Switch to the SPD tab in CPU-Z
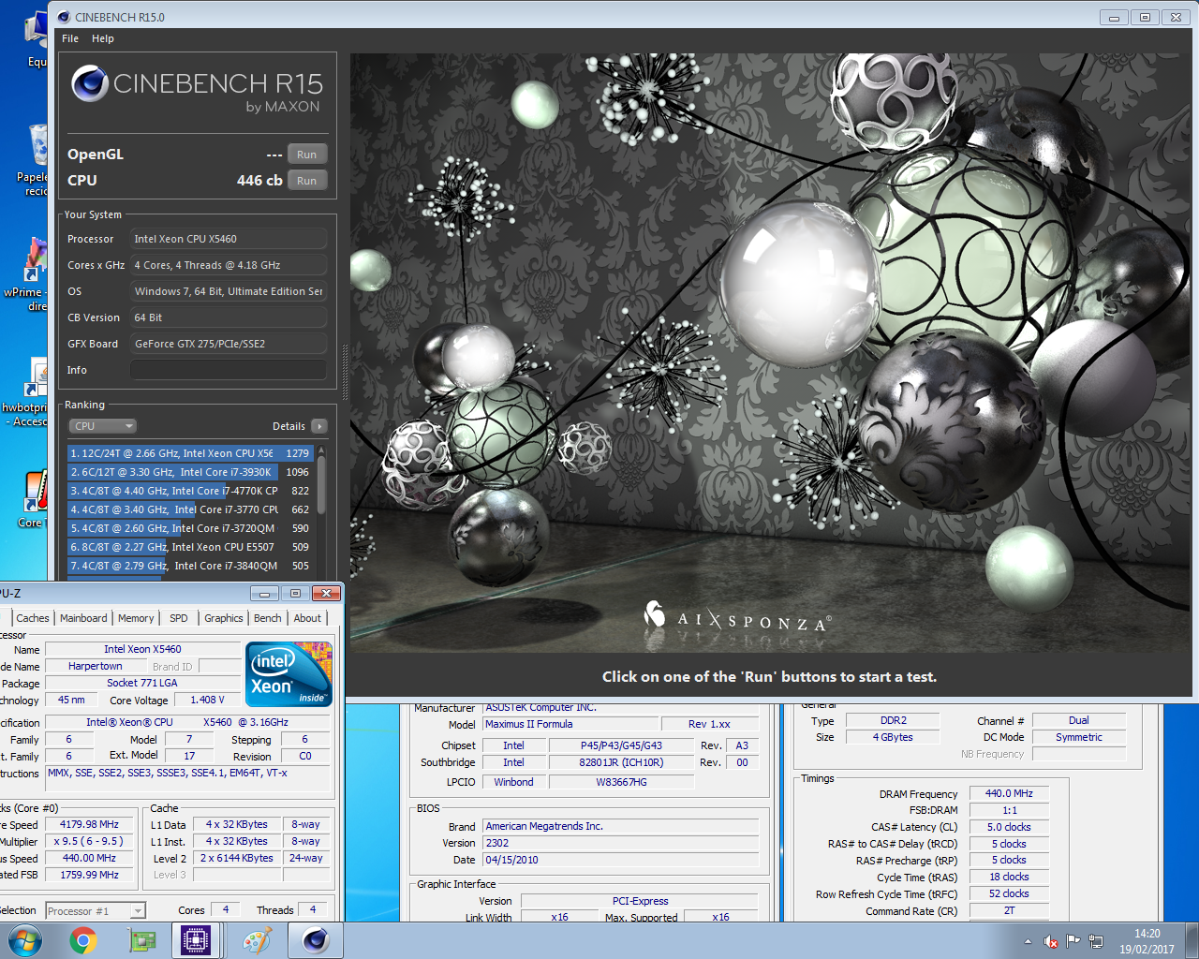This screenshot has height=959, width=1199. point(179,618)
